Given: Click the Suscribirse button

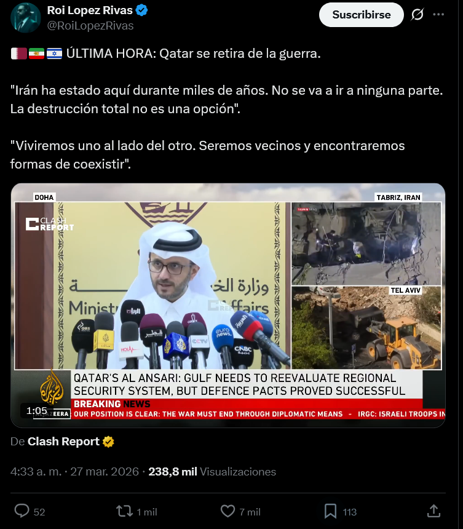Looking at the screenshot, I should click(361, 15).
